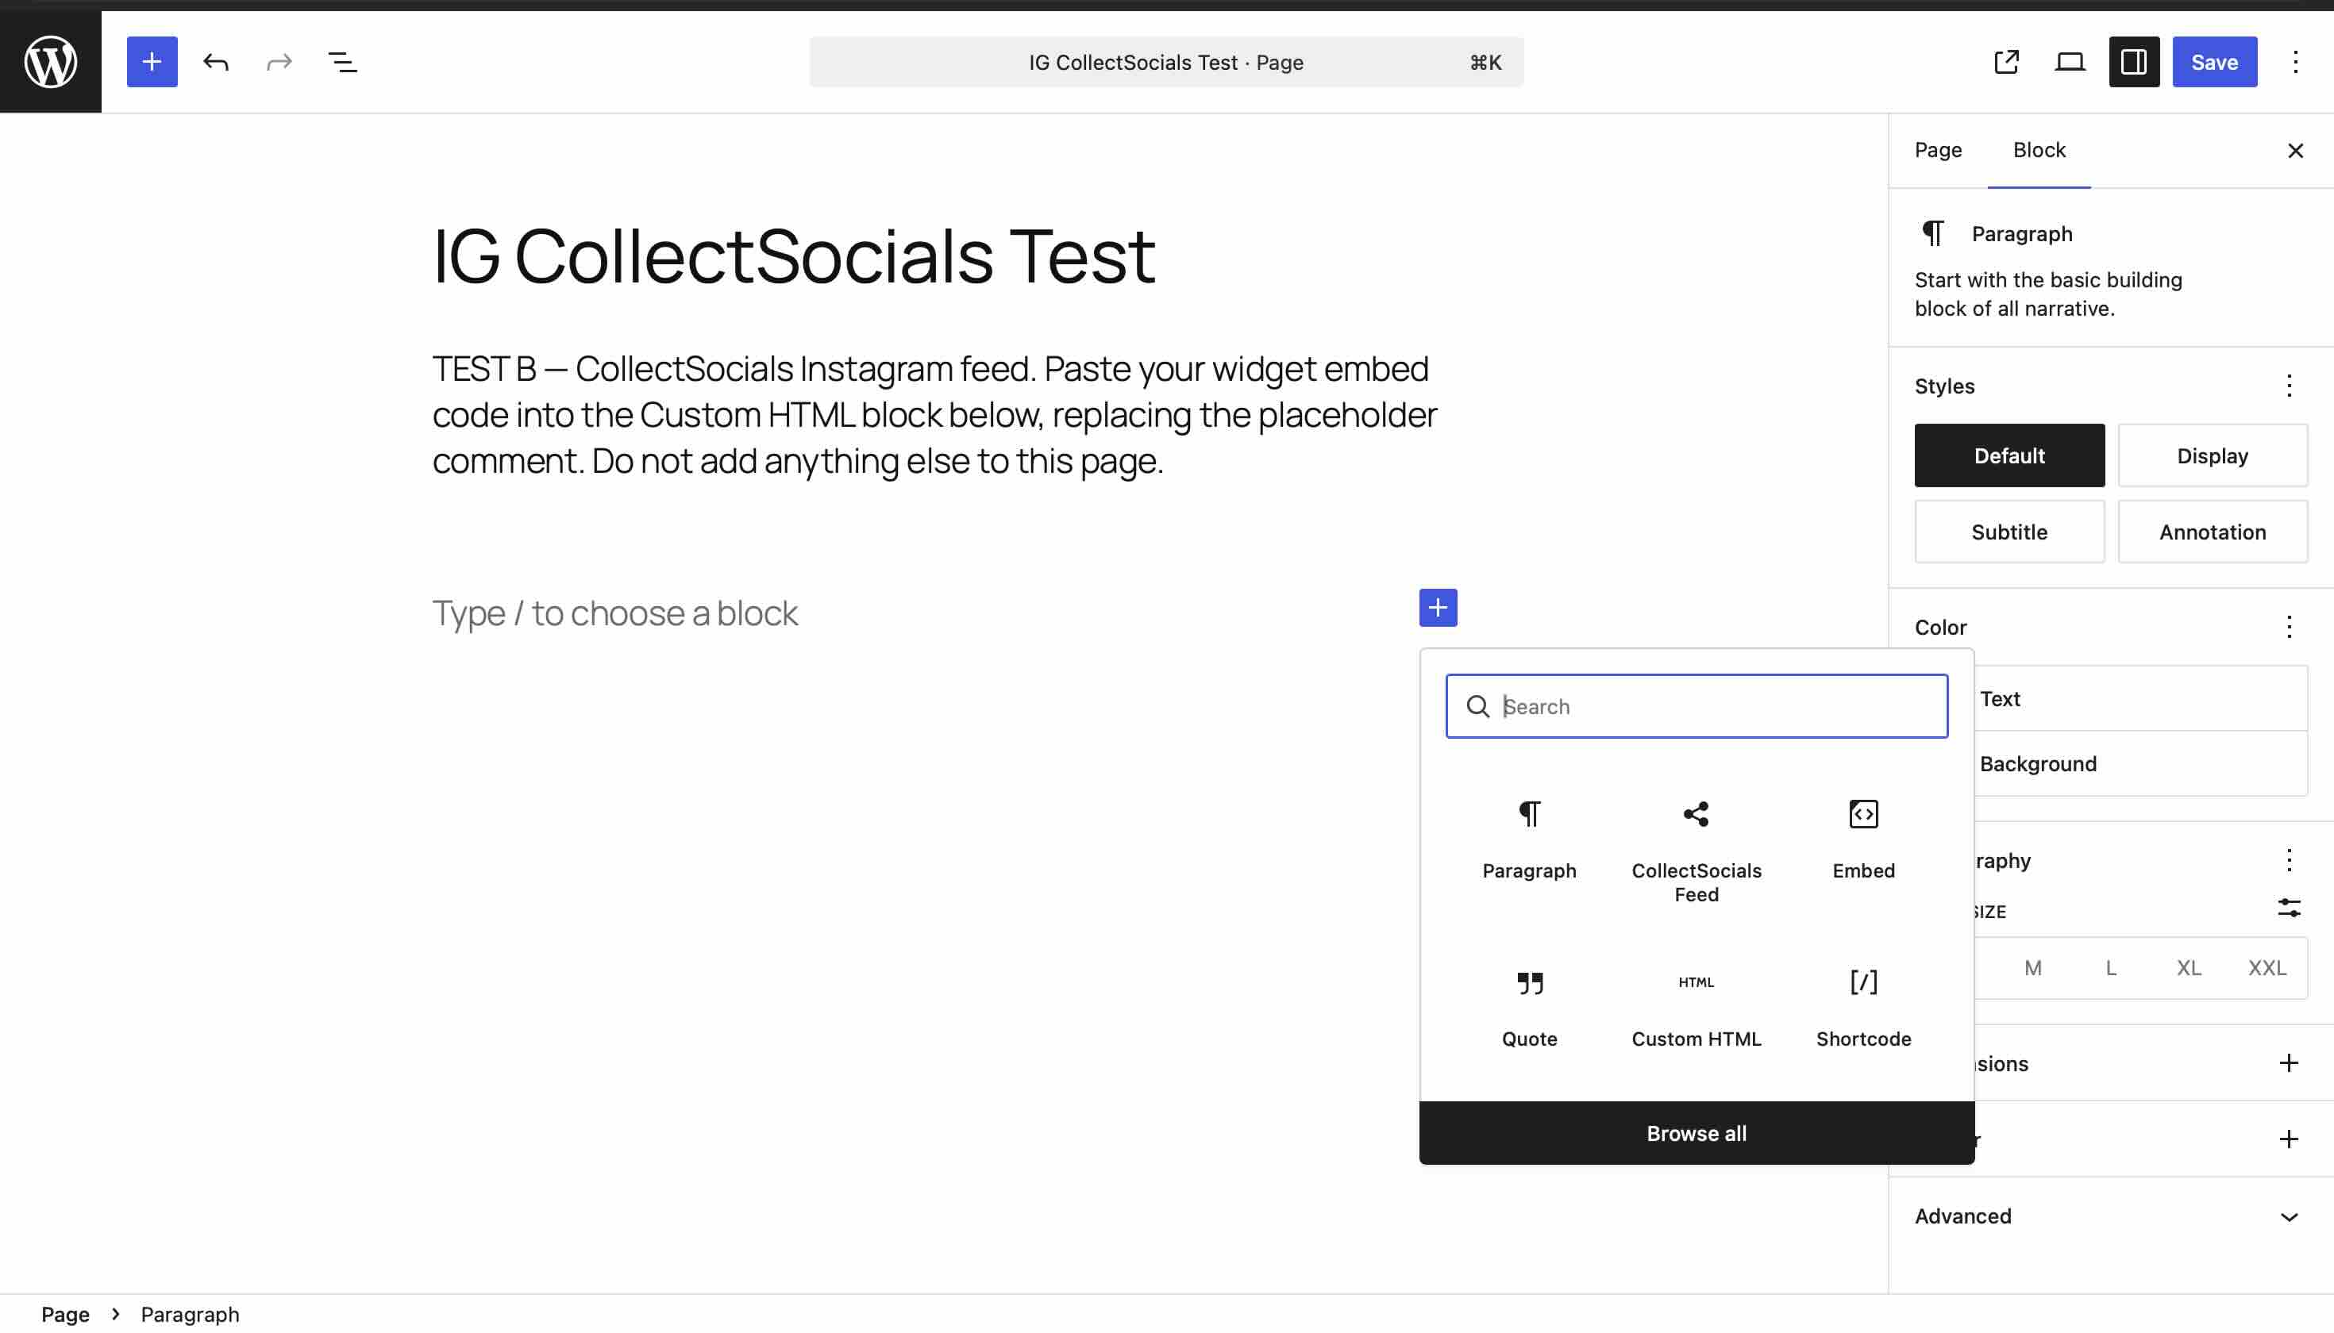Screen dimensions: 2334x1333
Task: Toggle the Settings sidebar panel
Action: [2133, 61]
